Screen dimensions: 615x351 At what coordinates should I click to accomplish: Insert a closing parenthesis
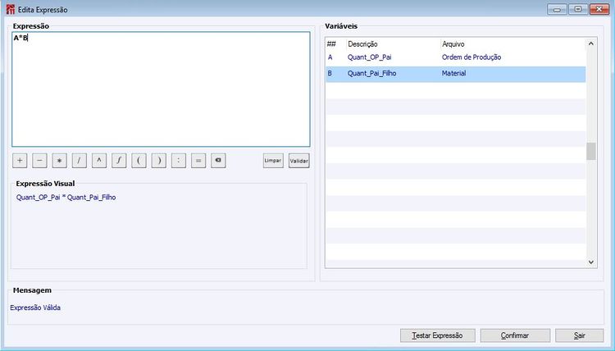pyautogui.click(x=159, y=161)
